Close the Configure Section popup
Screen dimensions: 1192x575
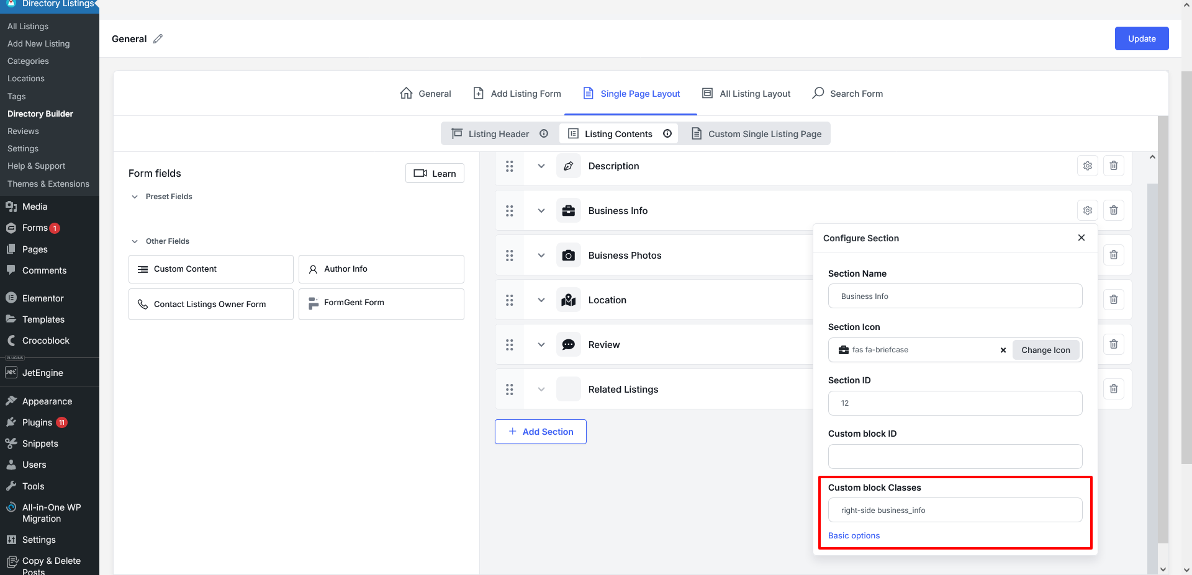pos(1081,238)
